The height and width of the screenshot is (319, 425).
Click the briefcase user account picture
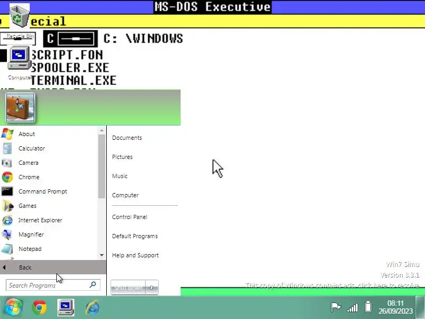20,107
